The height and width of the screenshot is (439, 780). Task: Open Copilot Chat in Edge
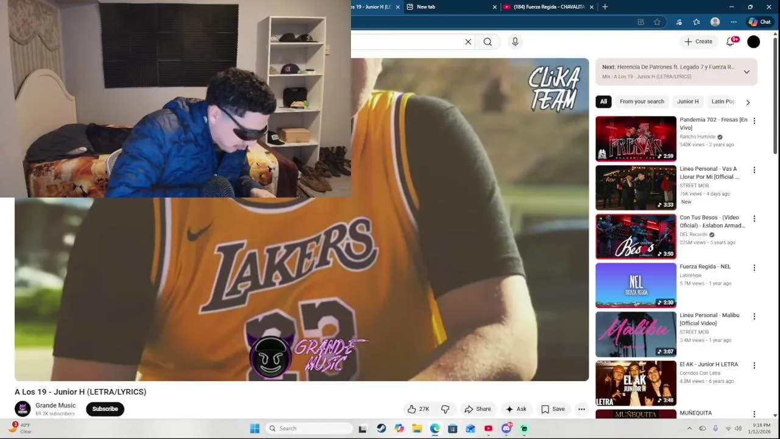point(759,22)
